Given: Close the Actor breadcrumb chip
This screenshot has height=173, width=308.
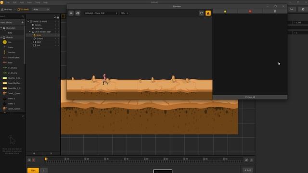Looking at the screenshot, I should tap(48, 10).
